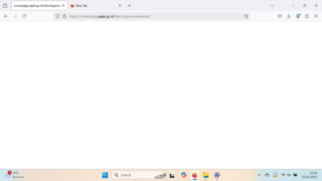Open Wi-Fi network quick settings

283,175
